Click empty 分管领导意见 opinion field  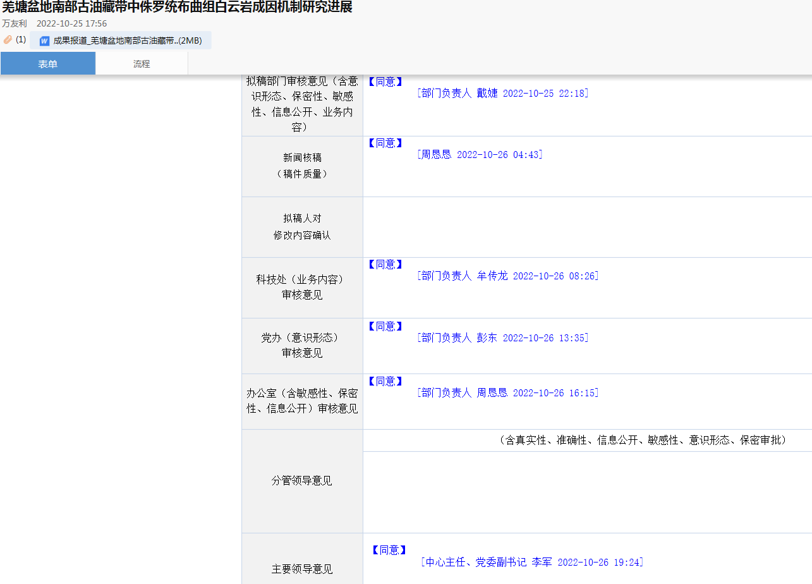point(587,492)
